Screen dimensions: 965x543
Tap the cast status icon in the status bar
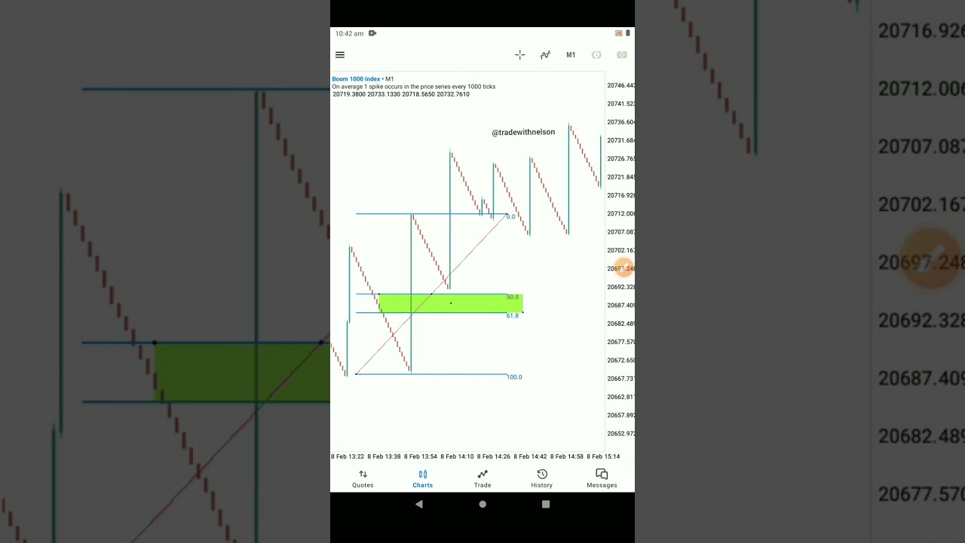619,33
